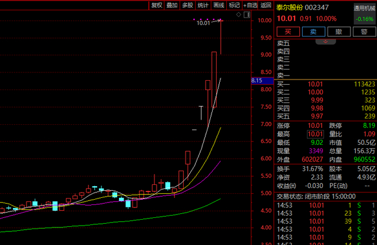The width and height of the screenshot is (377, 245).
Task: Select 最低 value 9.02
Action: coord(317,143)
